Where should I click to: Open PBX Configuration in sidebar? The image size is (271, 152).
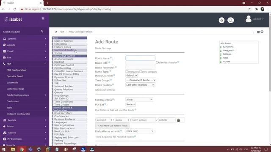(x=16, y=70)
